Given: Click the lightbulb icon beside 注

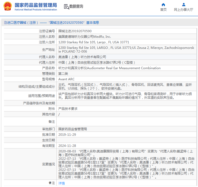Looking at the screenshot, I should click(50, 183).
